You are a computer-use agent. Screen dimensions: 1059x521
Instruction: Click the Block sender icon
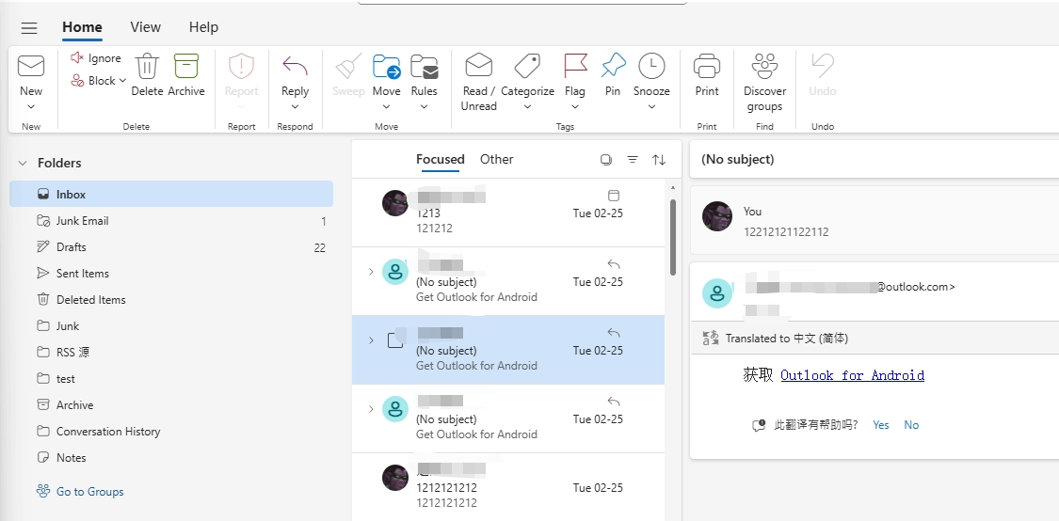point(77,80)
